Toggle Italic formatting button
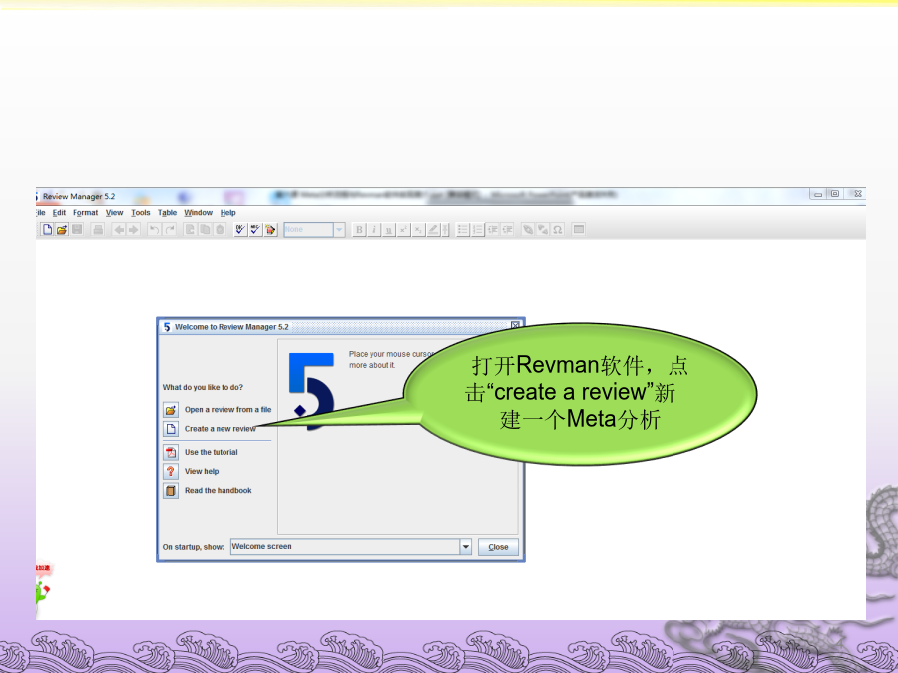This screenshot has width=898, height=673. [374, 230]
